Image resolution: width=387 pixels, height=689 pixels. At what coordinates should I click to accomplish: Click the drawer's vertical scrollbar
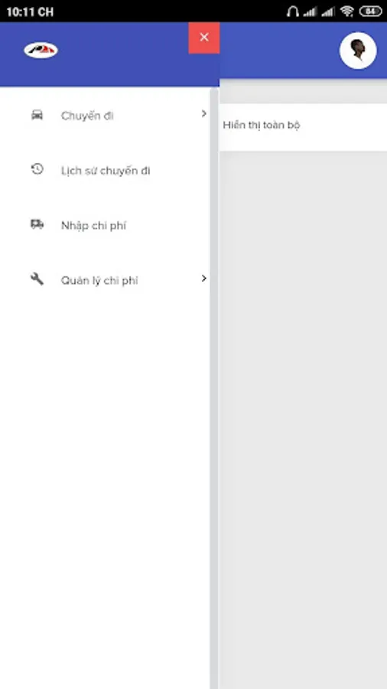[214, 387]
